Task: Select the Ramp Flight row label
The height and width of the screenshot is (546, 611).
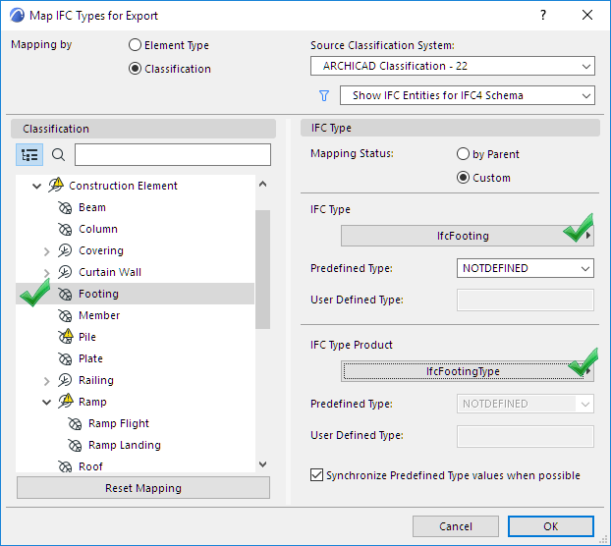Action: 119,423
